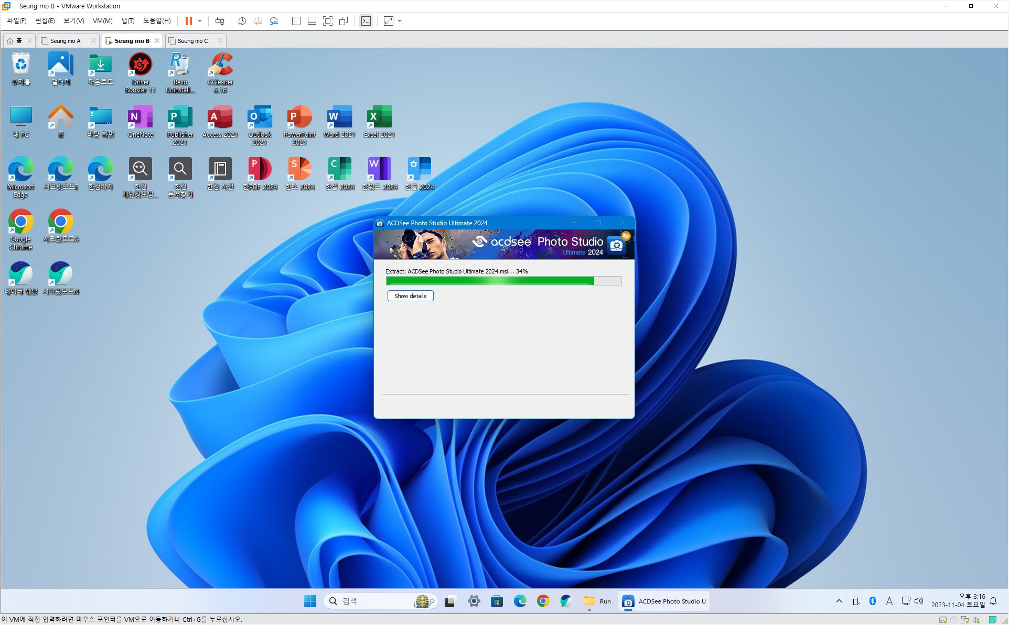
Task: Open the power options dropdown arrow
Action: [x=200, y=21]
